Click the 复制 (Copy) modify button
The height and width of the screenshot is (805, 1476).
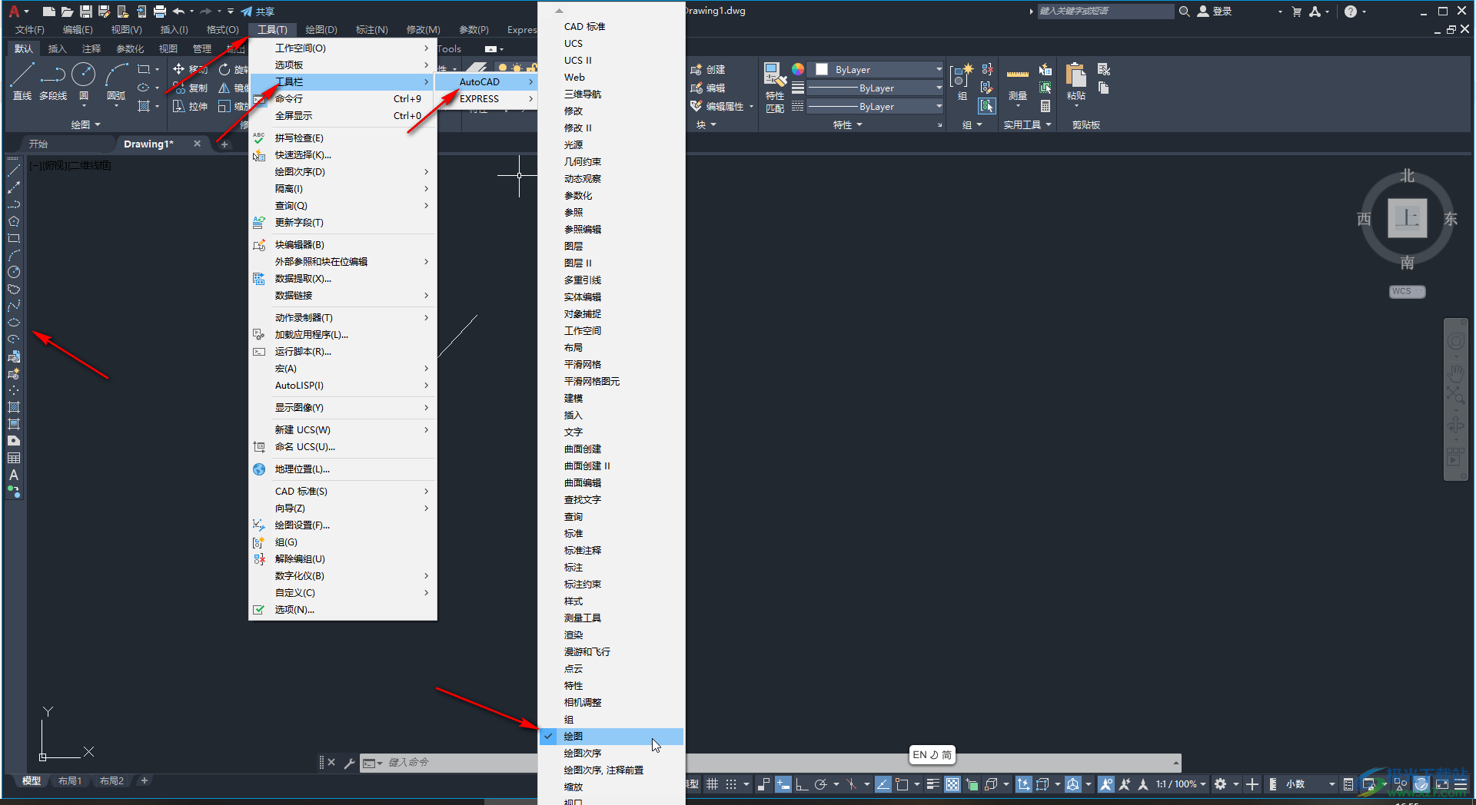point(191,88)
